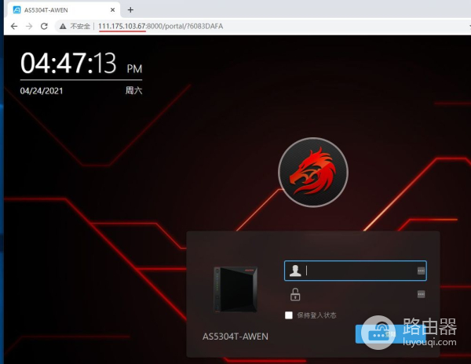Focus the password input field
This screenshot has width=471, height=364.
pos(357,294)
